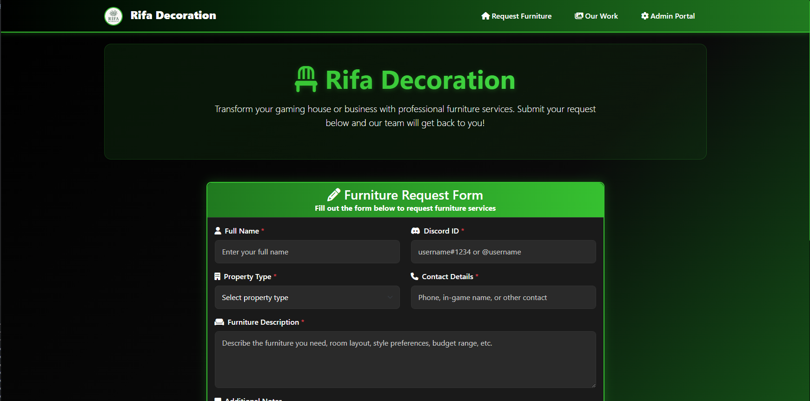Image resolution: width=810 pixels, height=401 pixels.
Task: Click the Rifa Decoration brand name
Action: (x=173, y=15)
